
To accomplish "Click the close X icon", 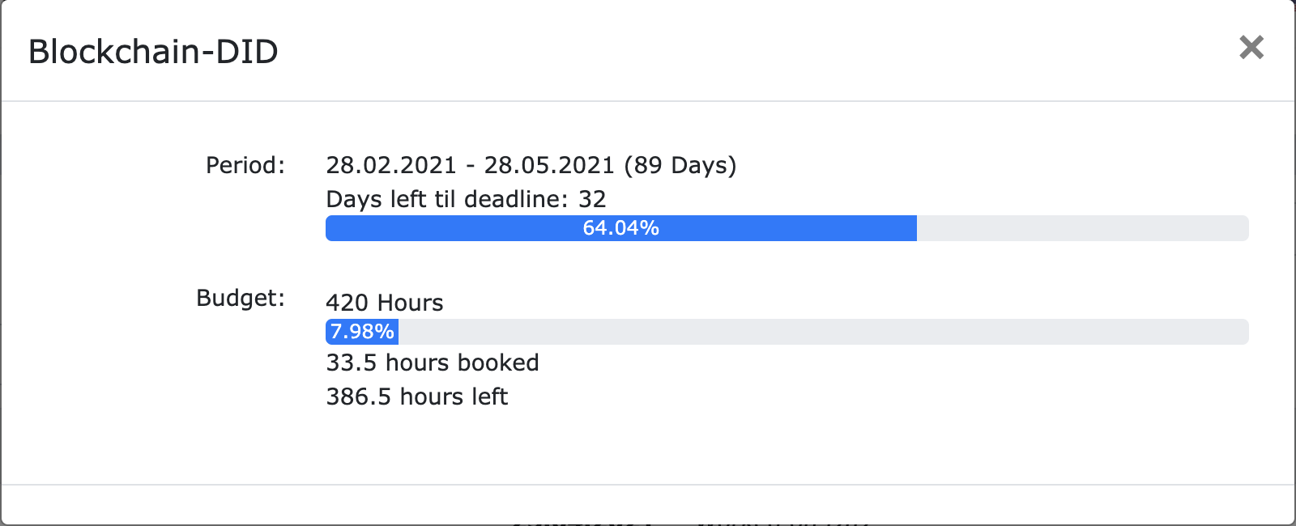I will [x=1252, y=49].
